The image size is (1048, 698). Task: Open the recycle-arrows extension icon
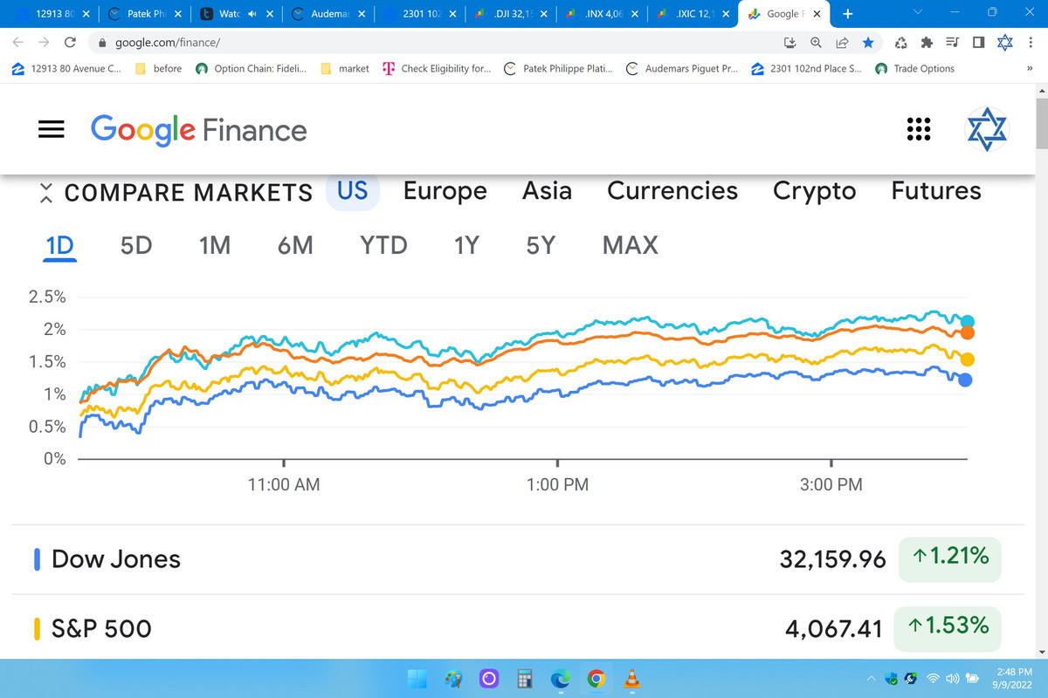click(x=901, y=42)
